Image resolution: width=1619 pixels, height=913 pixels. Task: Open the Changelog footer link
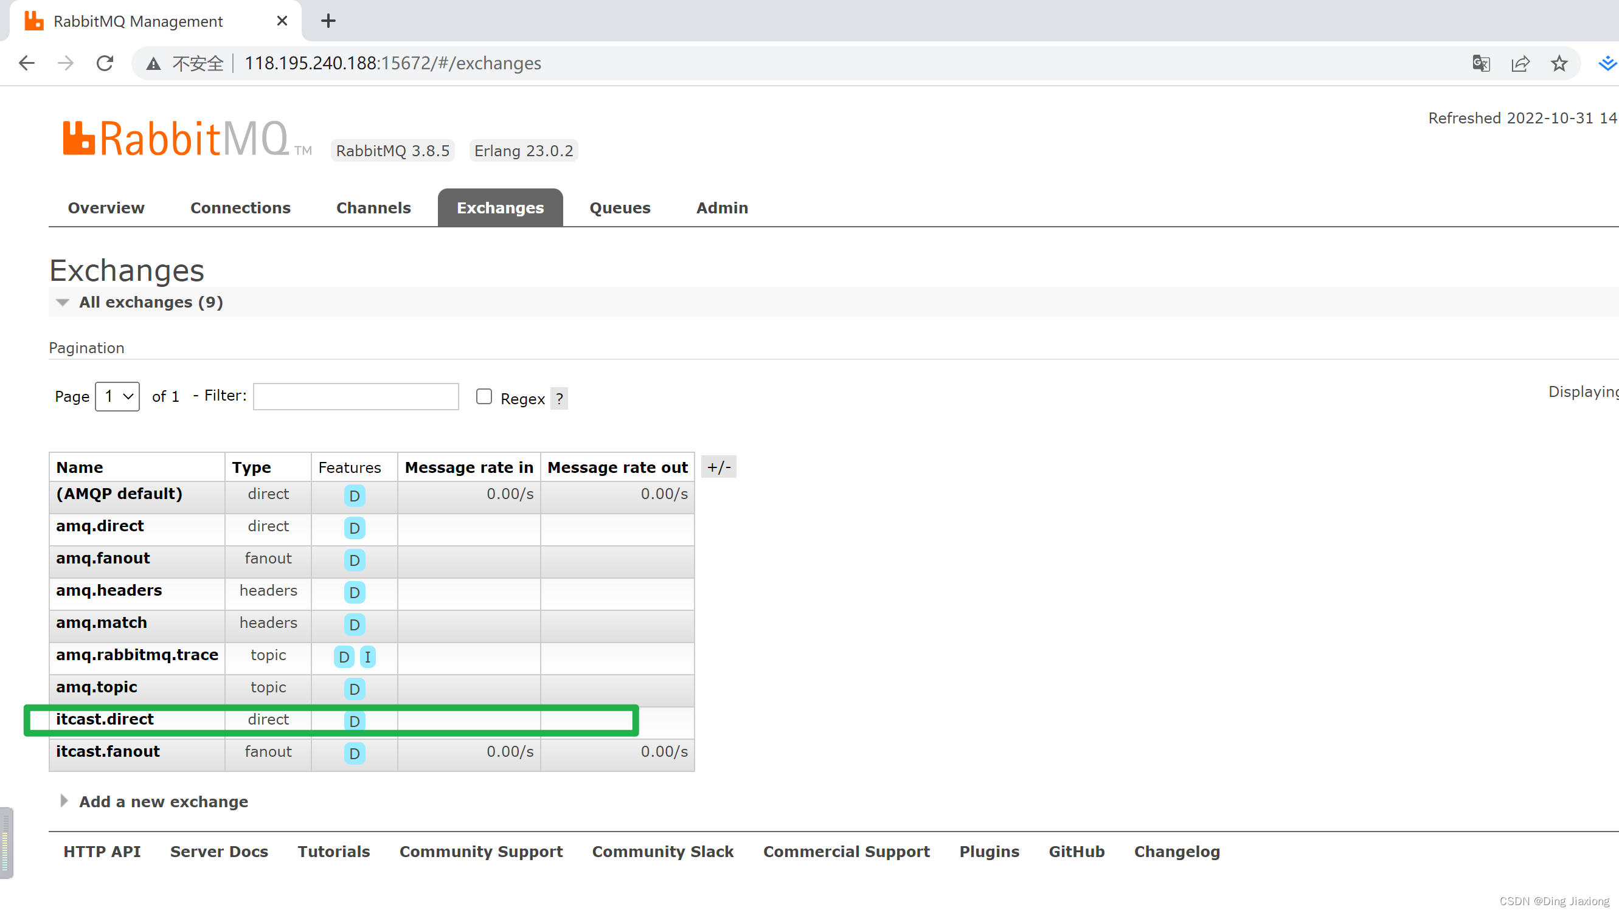(x=1176, y=852)
